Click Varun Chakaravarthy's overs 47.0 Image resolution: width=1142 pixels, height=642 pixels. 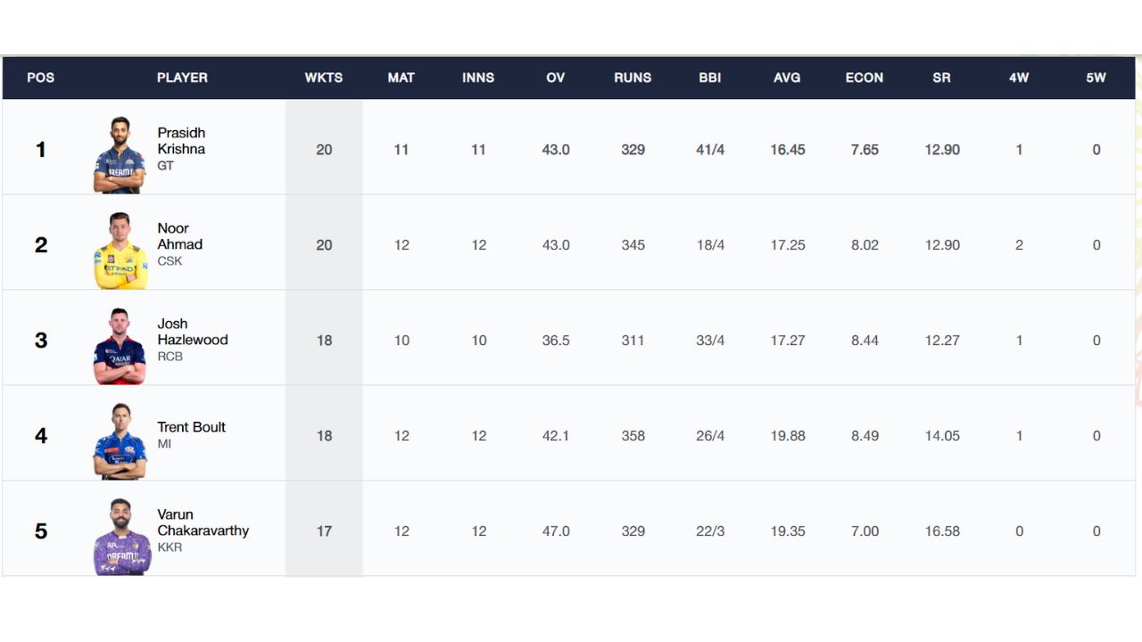pyautogui.click(x=556, y=531)
